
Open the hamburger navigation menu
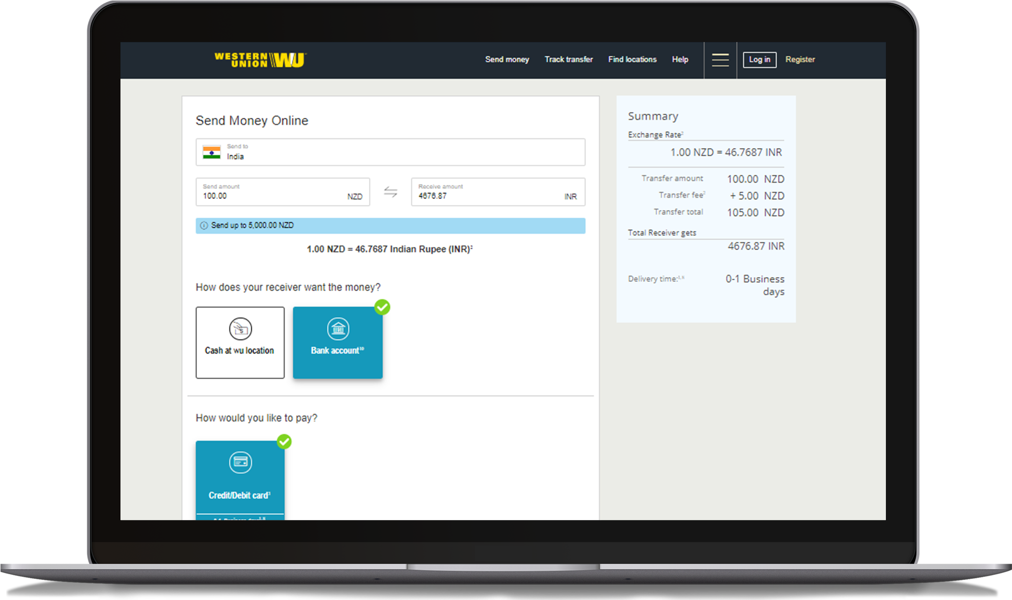[x=720, y=60]
